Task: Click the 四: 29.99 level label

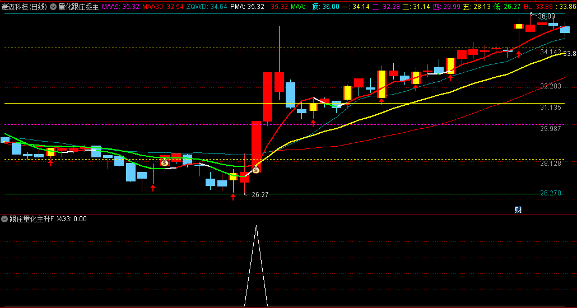Action: pyautogui.click(x=447, y=6)
